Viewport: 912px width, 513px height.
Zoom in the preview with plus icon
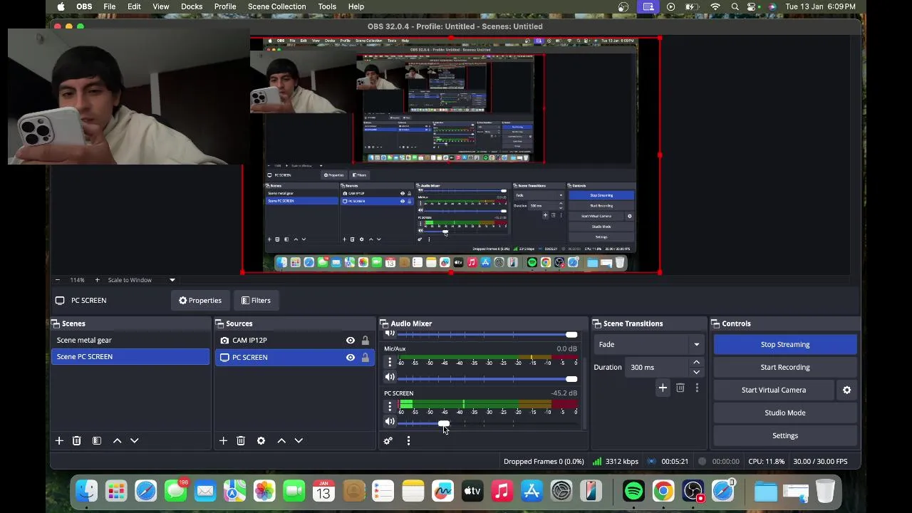(x=98, y=280)
